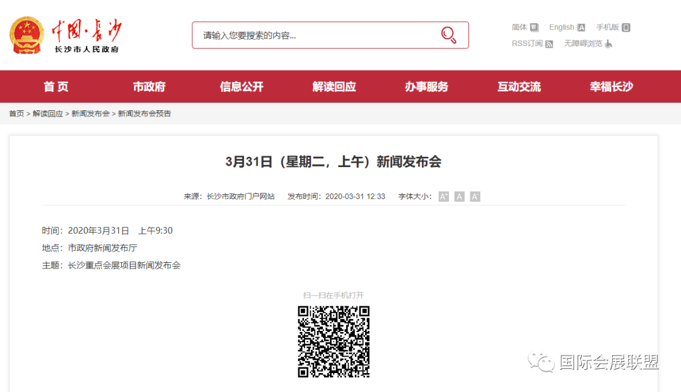This screenshot has height=392, width=681.
Task: Click the 字体大小 label
Action: (415, 197)
